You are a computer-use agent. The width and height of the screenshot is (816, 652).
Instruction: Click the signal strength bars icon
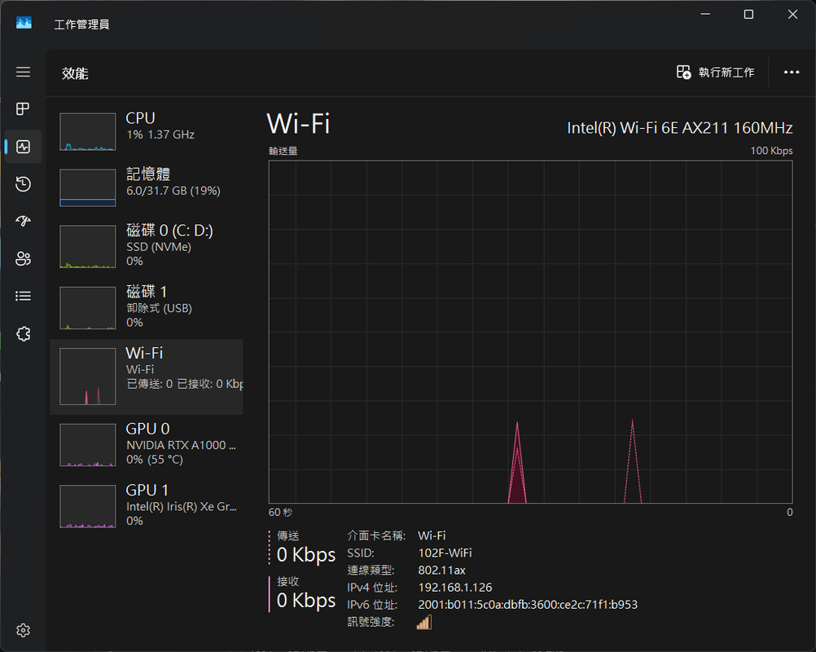(424, 622)
